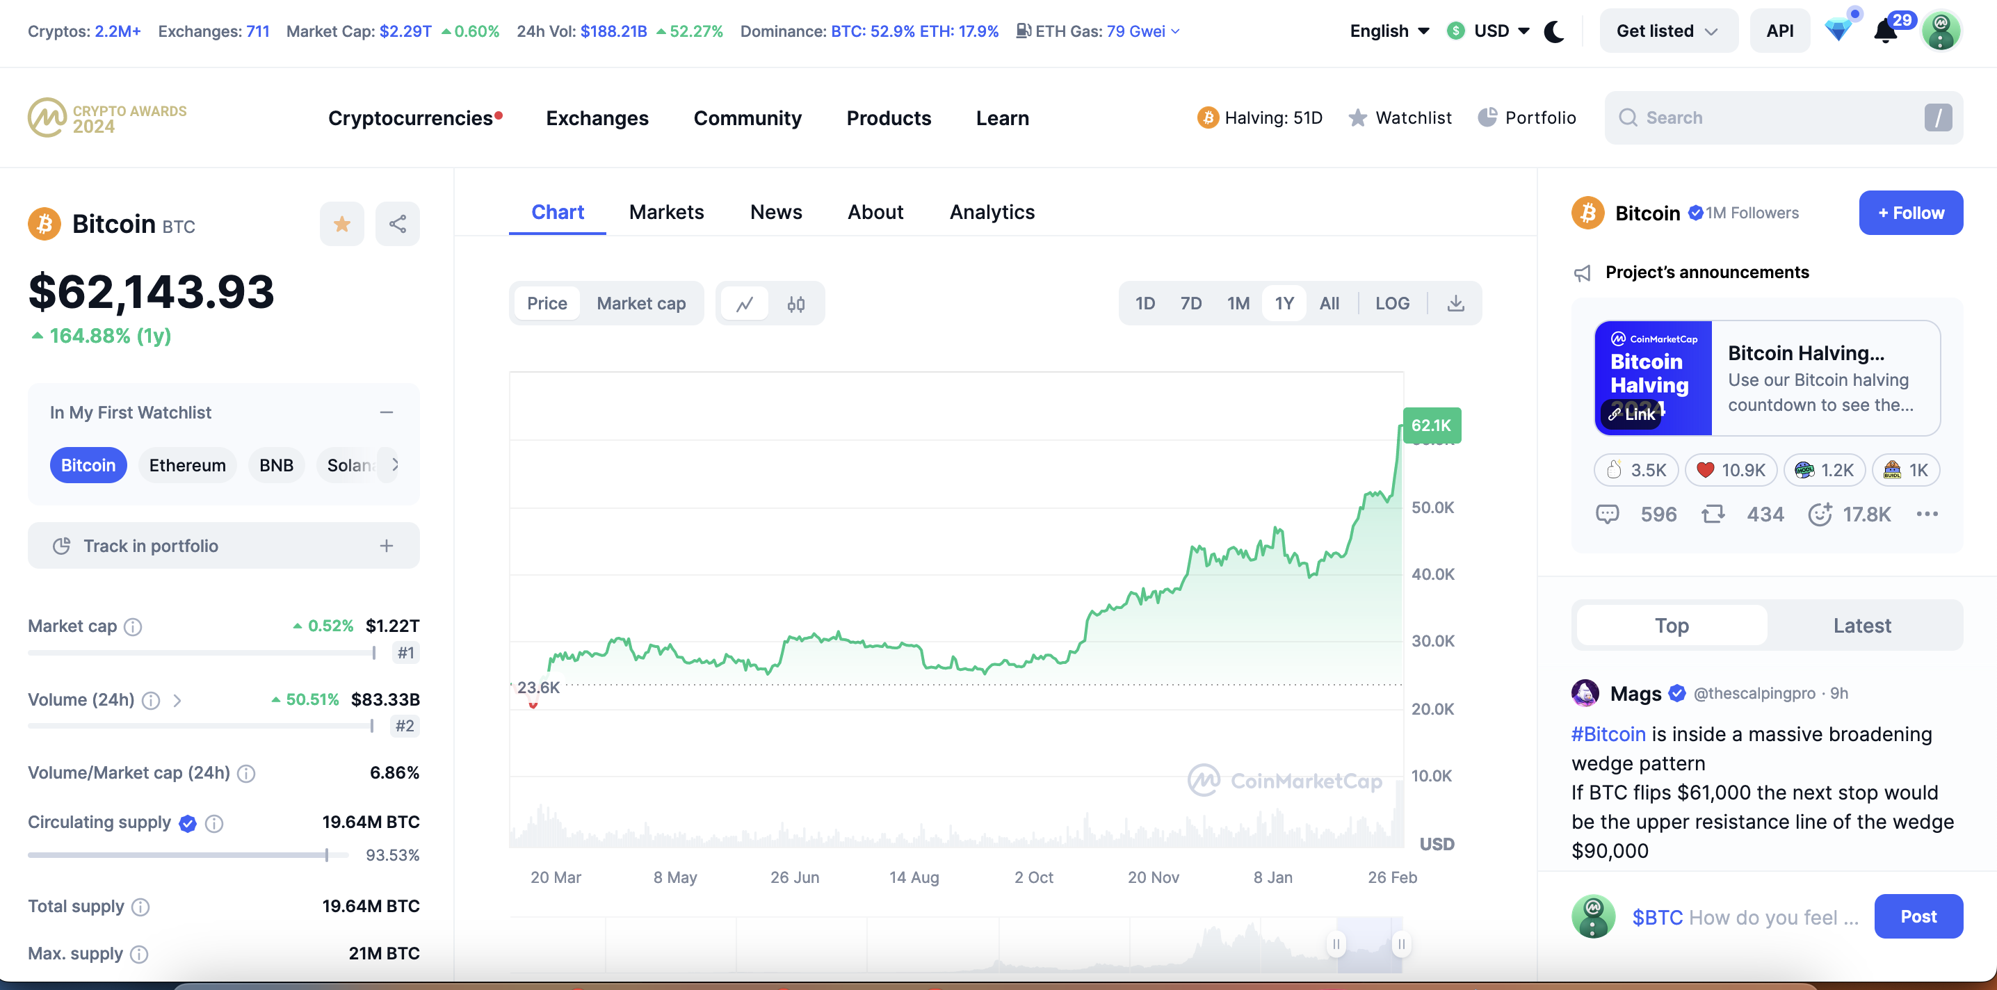Viewport: 1997px width, 990px height.
Task: Click circulating supply verified badge
Action: [x=188, y=823]
